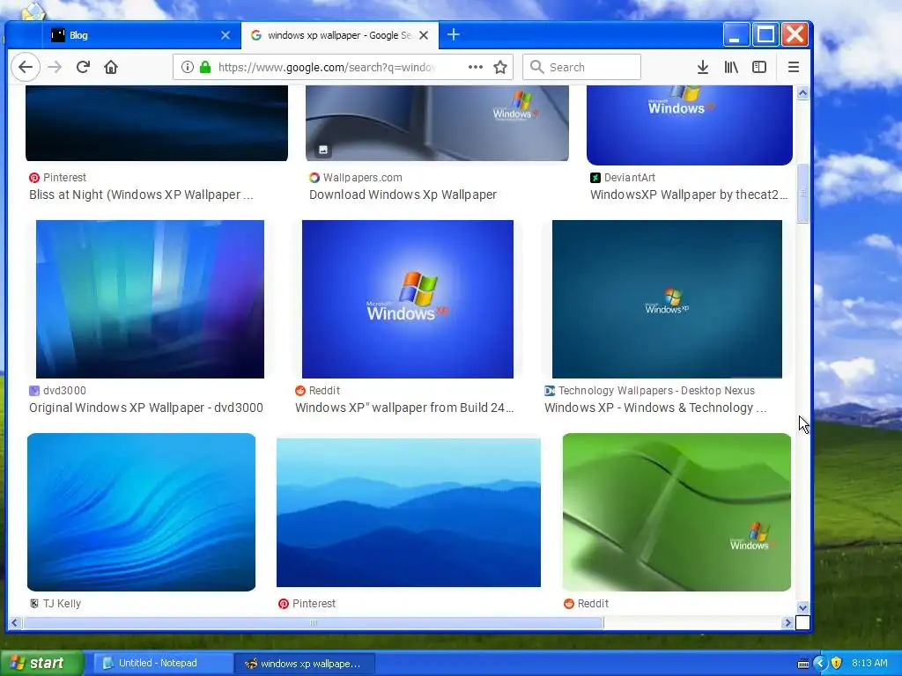Image resolution: width=902 pixels, height=676 pixels.
Task: Open the Bliss at Night thumbnail
Action: point(157,123)
